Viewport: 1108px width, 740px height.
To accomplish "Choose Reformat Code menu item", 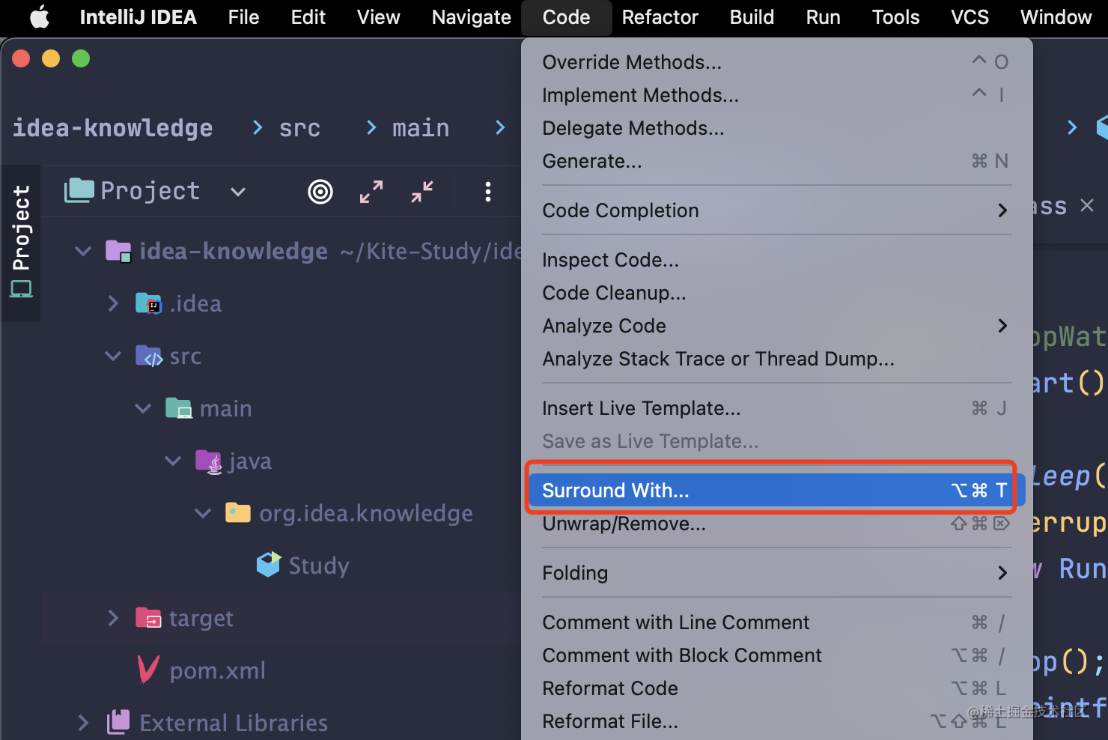I will click(x=776, y=688).
